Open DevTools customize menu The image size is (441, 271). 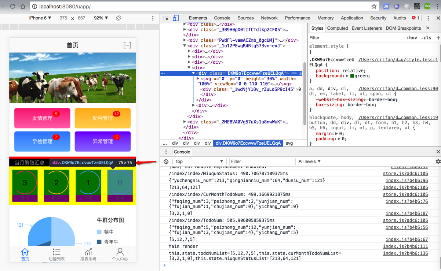(x=428, y=18)
